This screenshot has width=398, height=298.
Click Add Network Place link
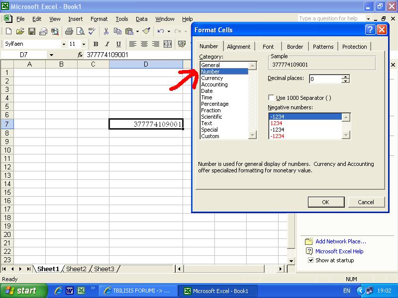[x=341, y=241]
